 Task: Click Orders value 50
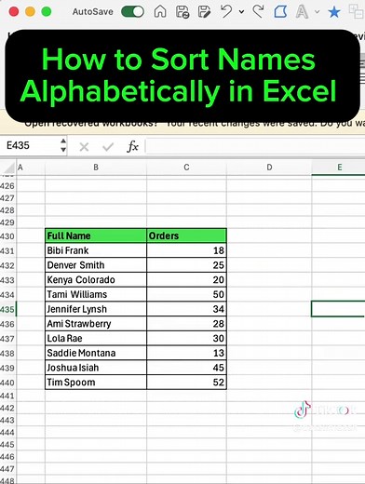tap(186, 294)
